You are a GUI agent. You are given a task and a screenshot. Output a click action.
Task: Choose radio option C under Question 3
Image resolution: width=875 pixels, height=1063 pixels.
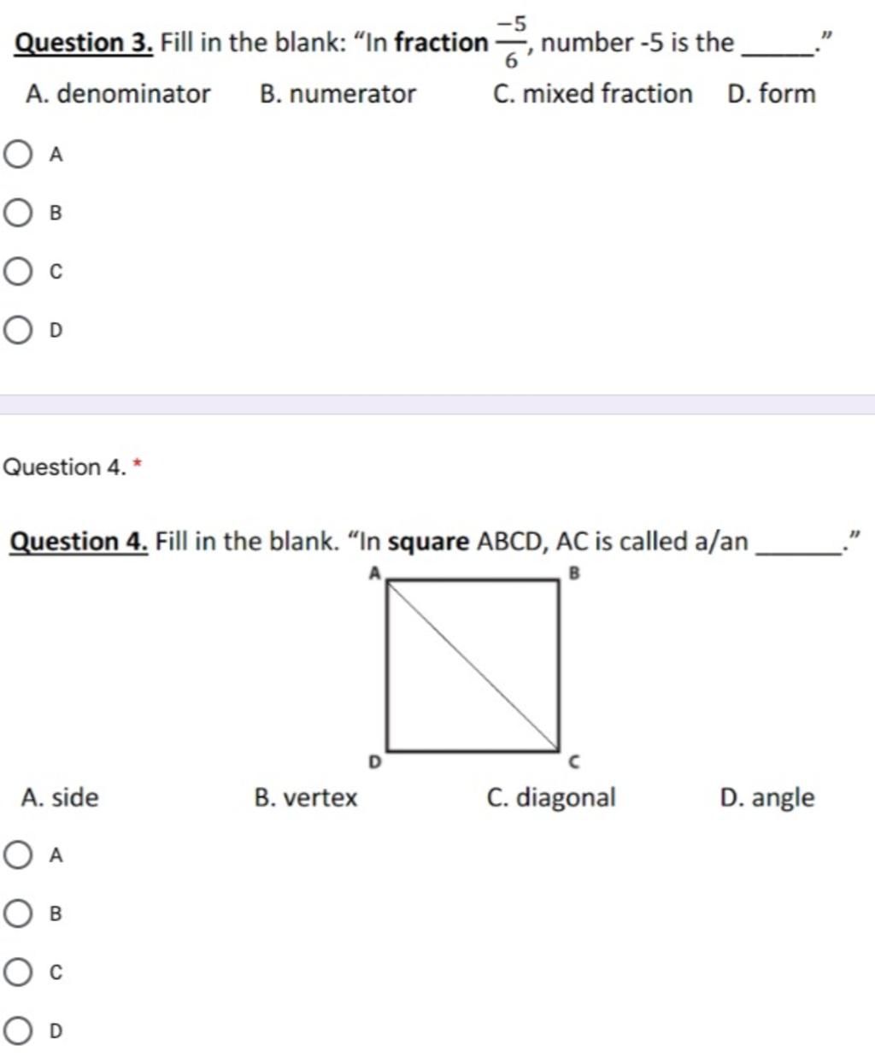19,272
